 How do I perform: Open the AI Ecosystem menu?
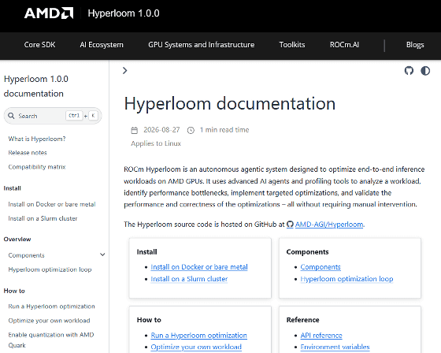click(x=102, y=45)
